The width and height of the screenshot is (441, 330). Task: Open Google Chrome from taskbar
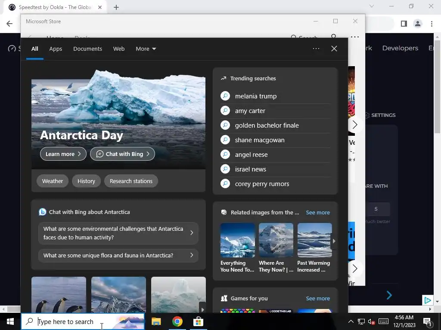(177, 321)
